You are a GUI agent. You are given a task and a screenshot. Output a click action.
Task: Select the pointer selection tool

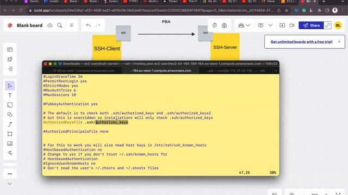[x=10, y=86]
